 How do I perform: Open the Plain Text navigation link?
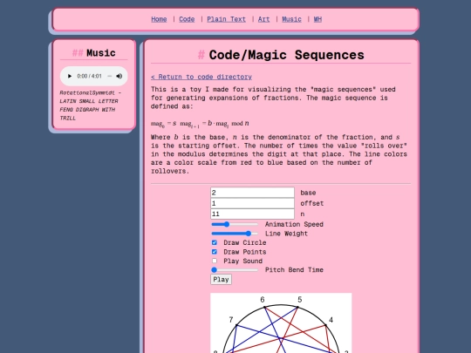[x=226, y=19]
